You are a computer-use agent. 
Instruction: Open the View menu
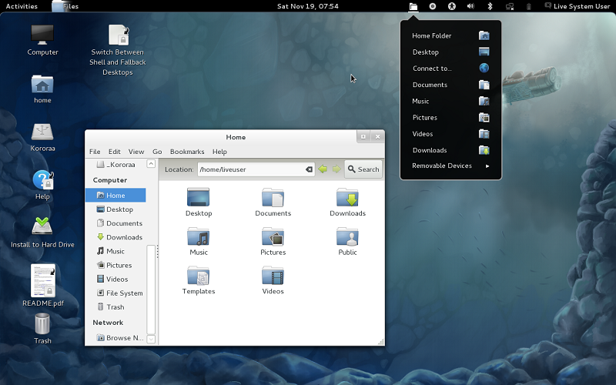click(x=136, y=152)
